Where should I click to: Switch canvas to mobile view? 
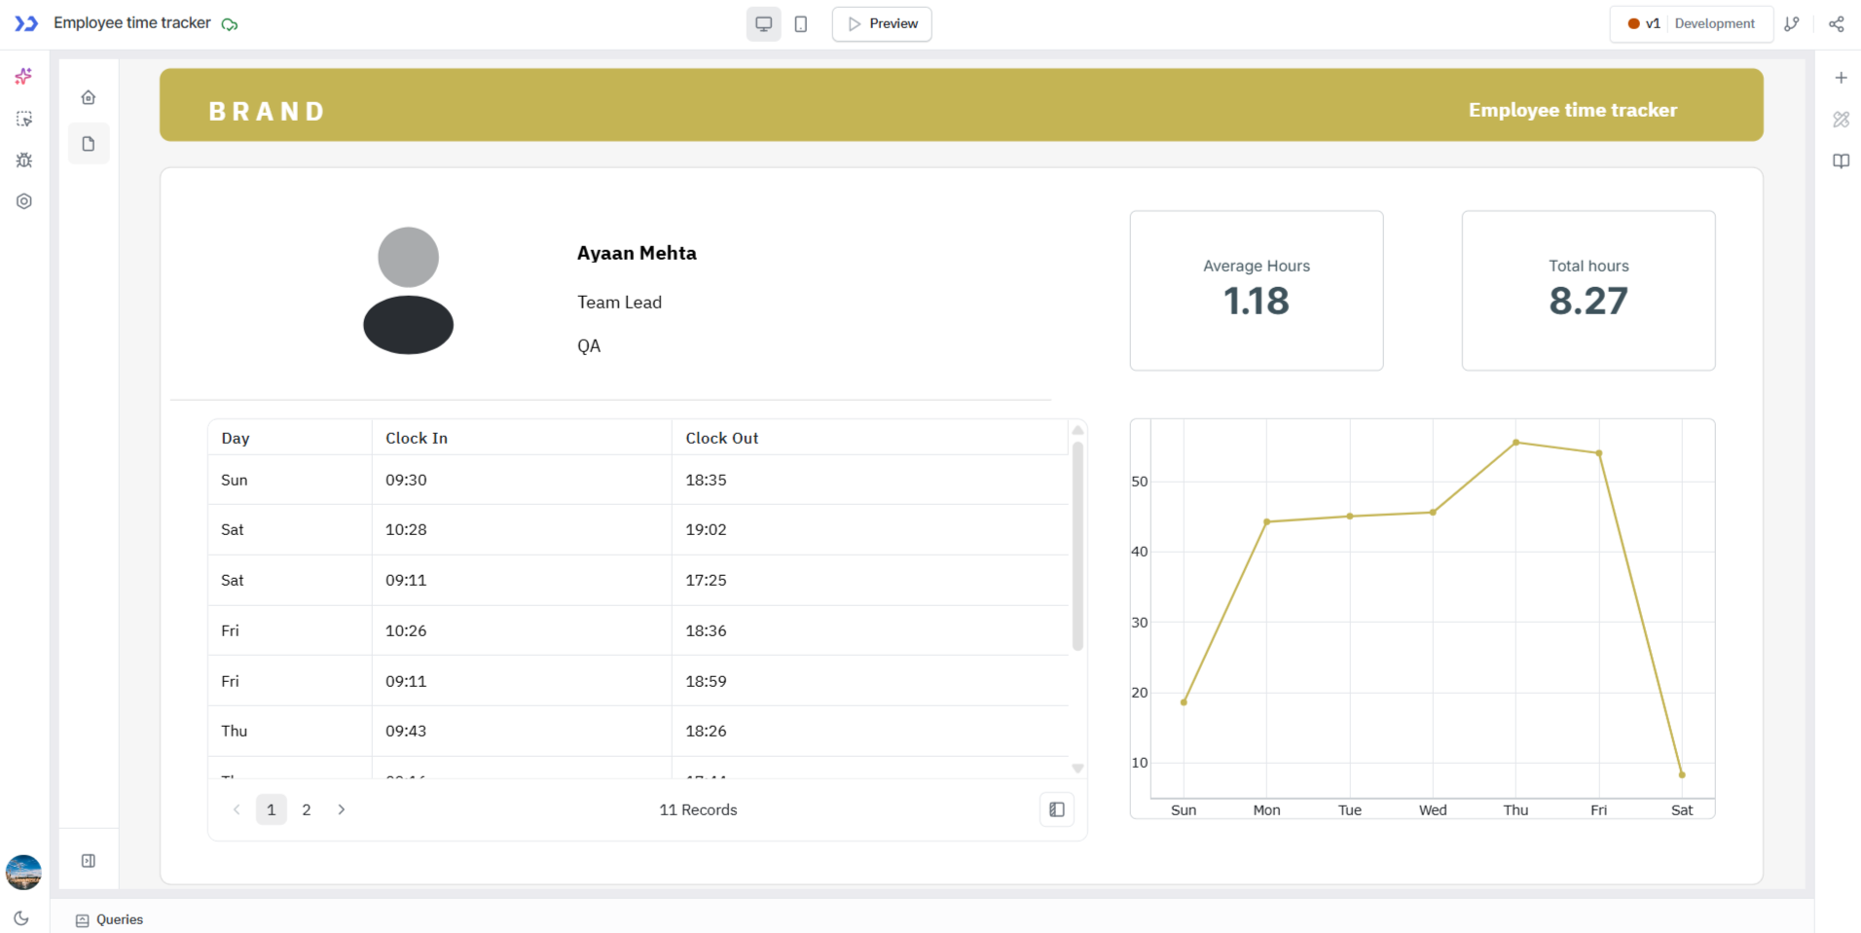coord(801,23)
